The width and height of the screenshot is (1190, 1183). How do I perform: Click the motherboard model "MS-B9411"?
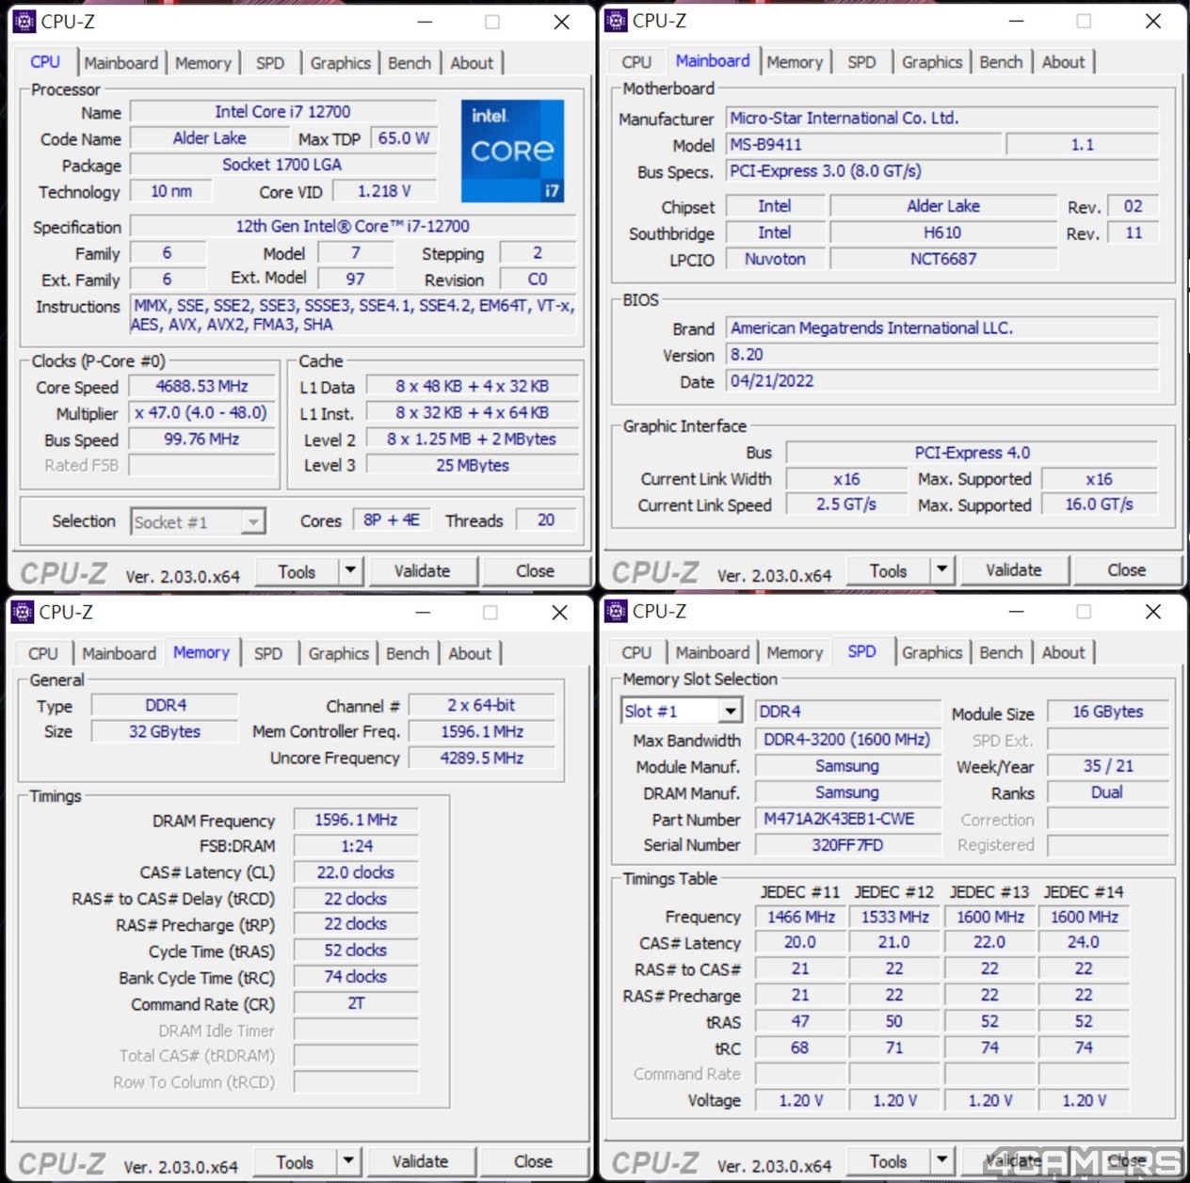tap(863, 145)
